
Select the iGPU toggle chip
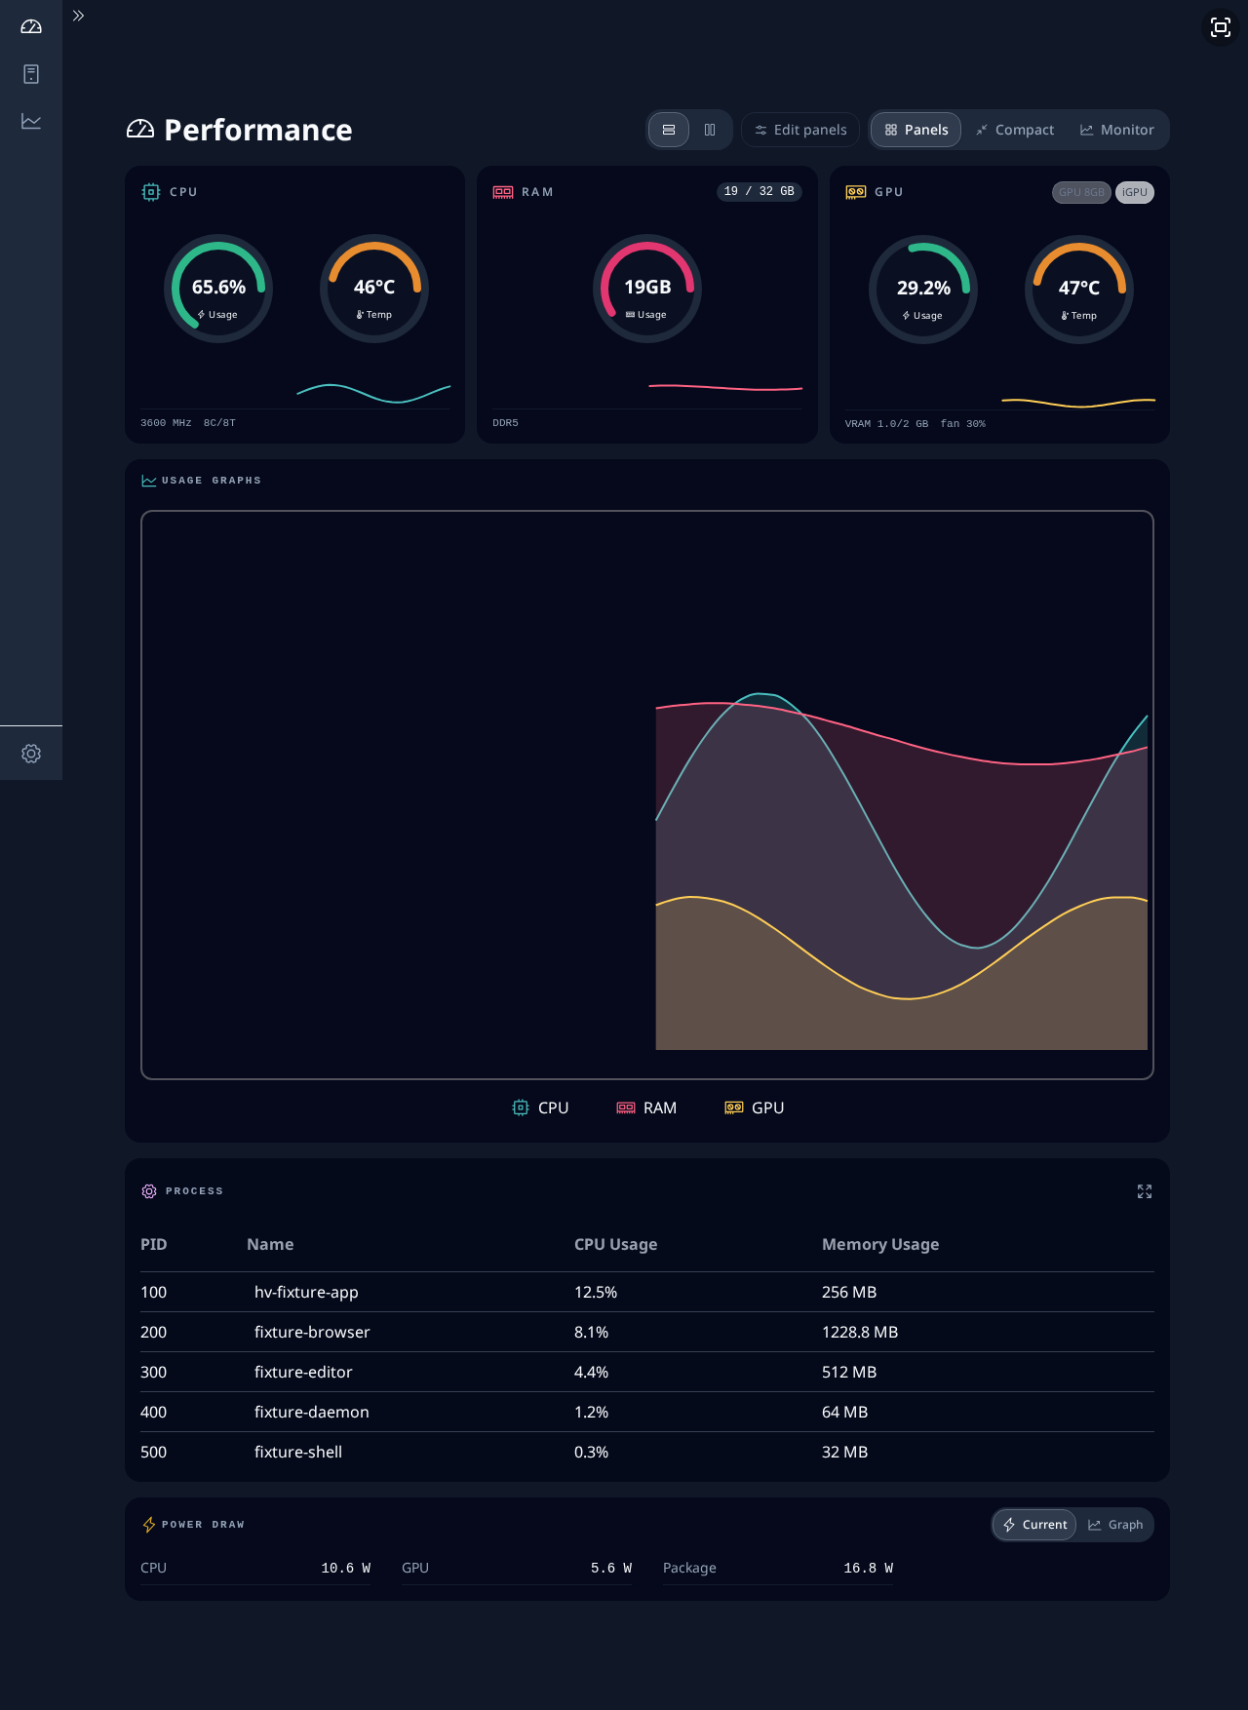point(1135,192)
